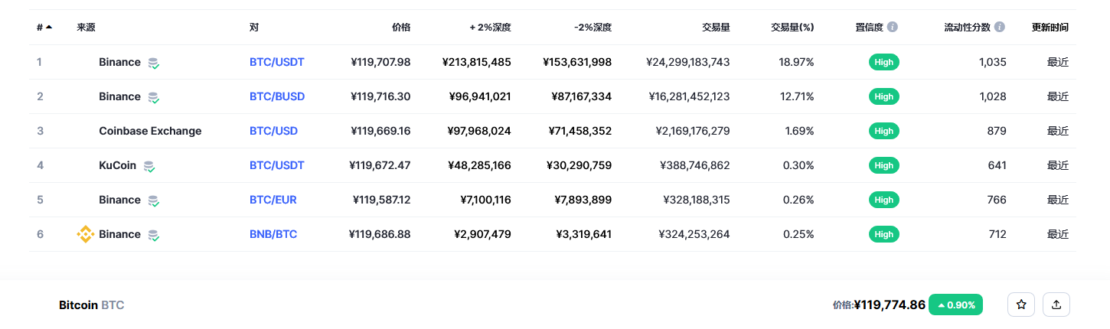
Task: Sort by 更新时间 column header
Action: click(x=1050, y=27)
